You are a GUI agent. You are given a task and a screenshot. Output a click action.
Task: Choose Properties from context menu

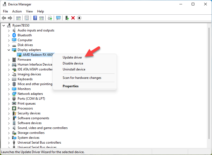[71, 86]
